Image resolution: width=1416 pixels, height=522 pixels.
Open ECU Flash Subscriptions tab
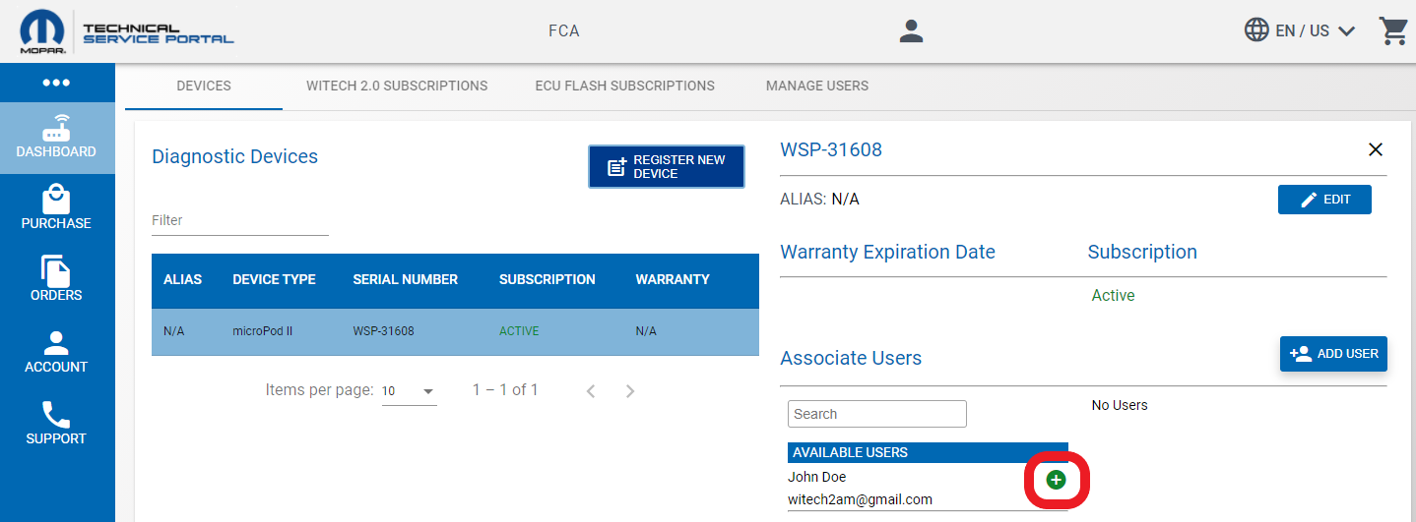[x=625, y=86]
